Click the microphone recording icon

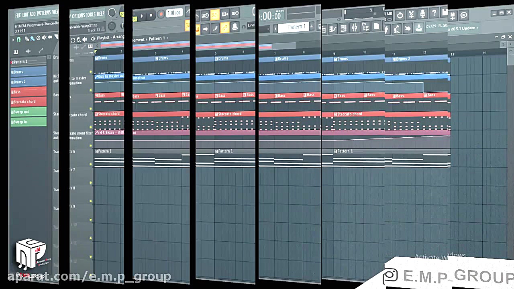(x=422, y=14)
